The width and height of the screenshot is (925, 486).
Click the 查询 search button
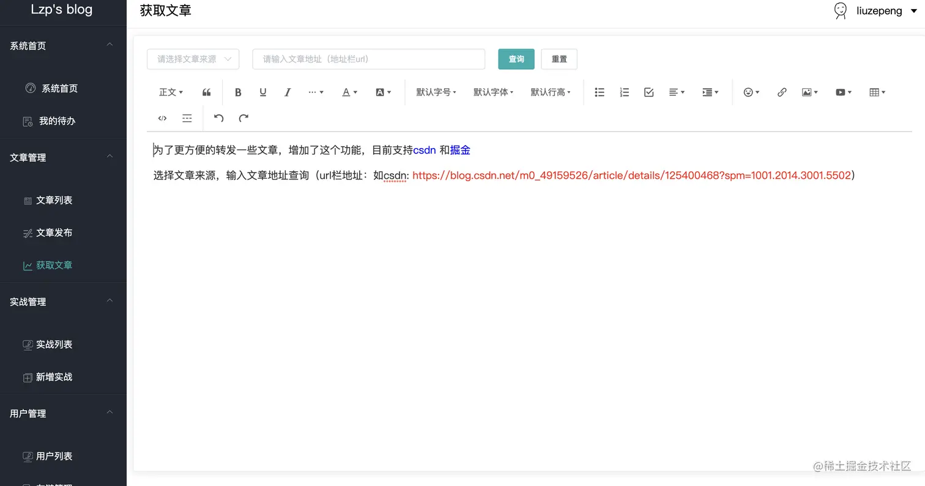tap(516, 59)
